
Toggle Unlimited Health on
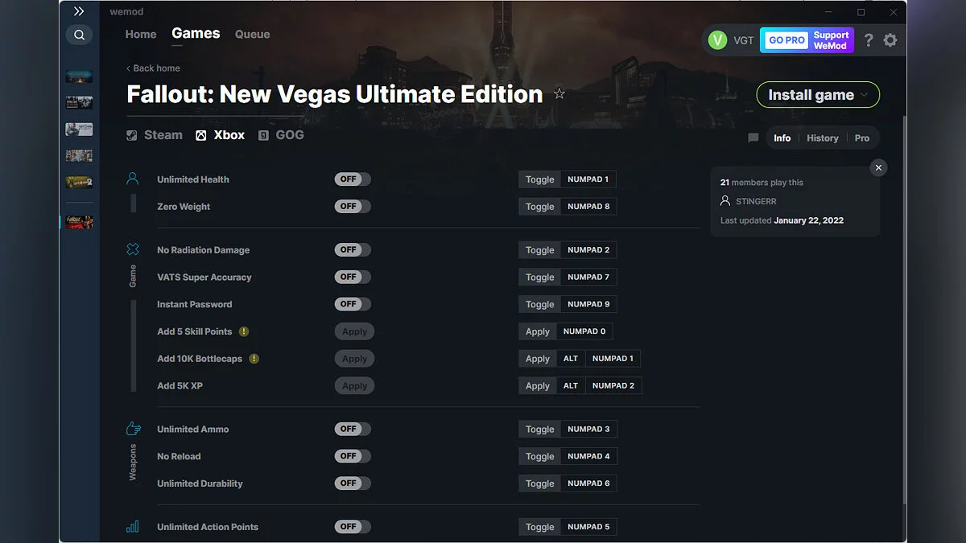click(352, 179)
